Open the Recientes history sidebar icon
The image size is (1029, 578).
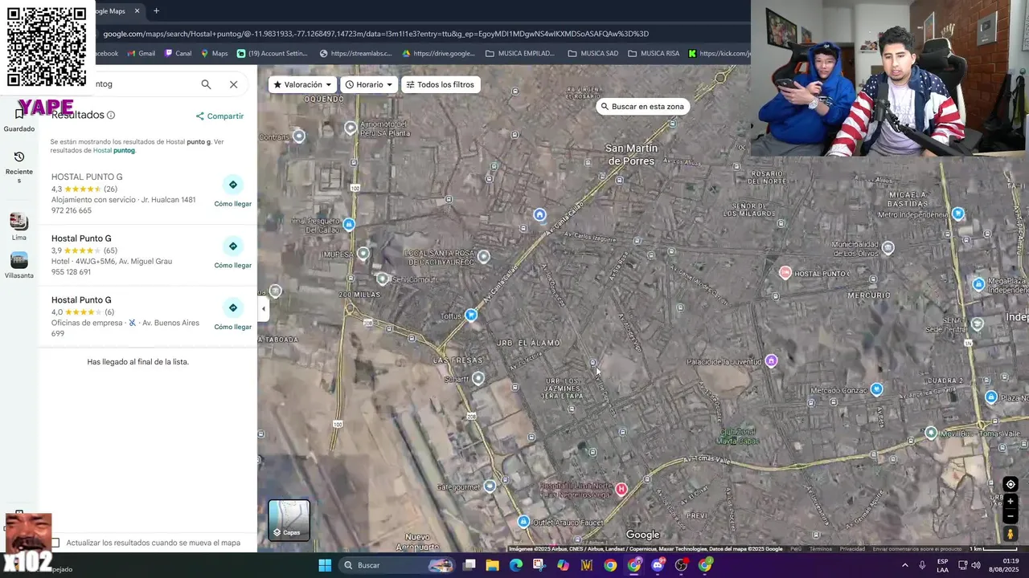(19, 167)
